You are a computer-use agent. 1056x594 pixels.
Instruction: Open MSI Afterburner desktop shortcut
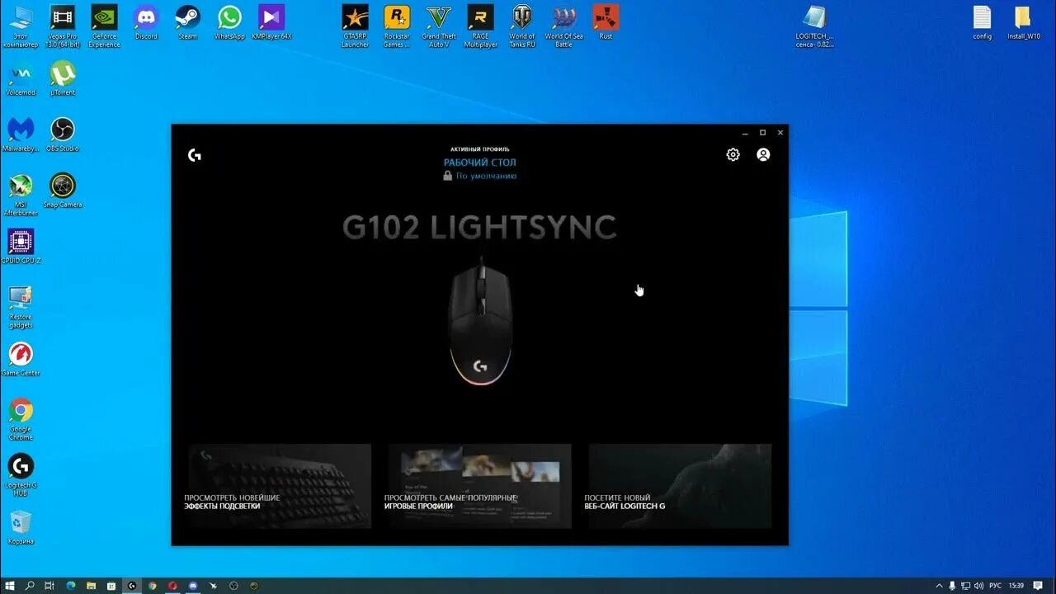pyautogui.click(x=21, y=195)
